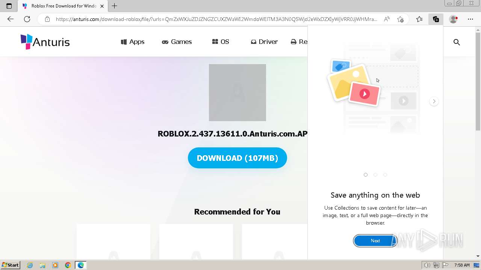Viewport: 481px width, 270px height.
Task: Open File Explorer from taskbar
Action: 42,265
